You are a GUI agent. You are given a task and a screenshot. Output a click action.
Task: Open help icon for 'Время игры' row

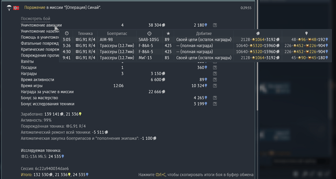pyautogui.click(x=215, y=86)
